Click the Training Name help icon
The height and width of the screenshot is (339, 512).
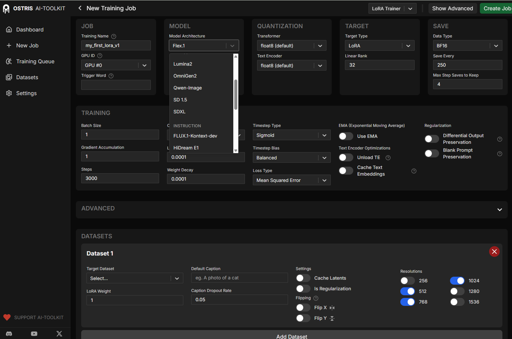114,36
